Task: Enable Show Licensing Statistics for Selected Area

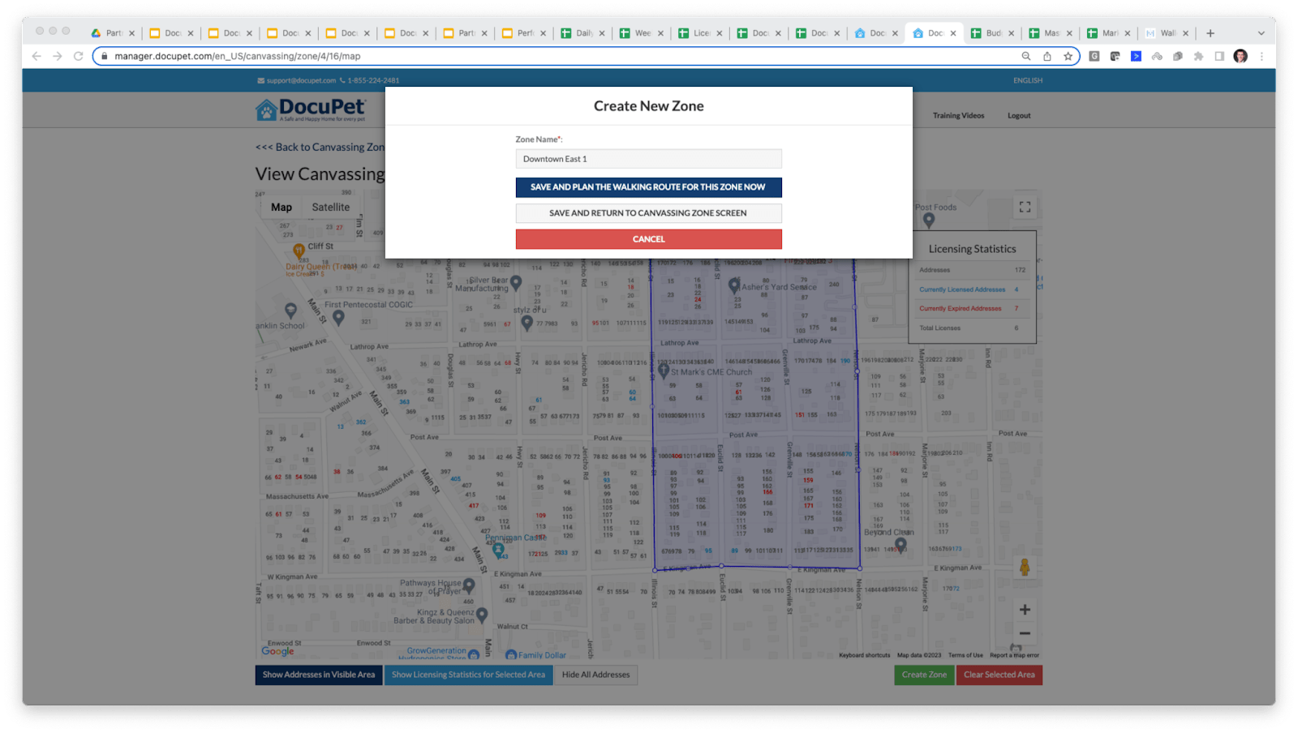Action: (x=469, y=674)
